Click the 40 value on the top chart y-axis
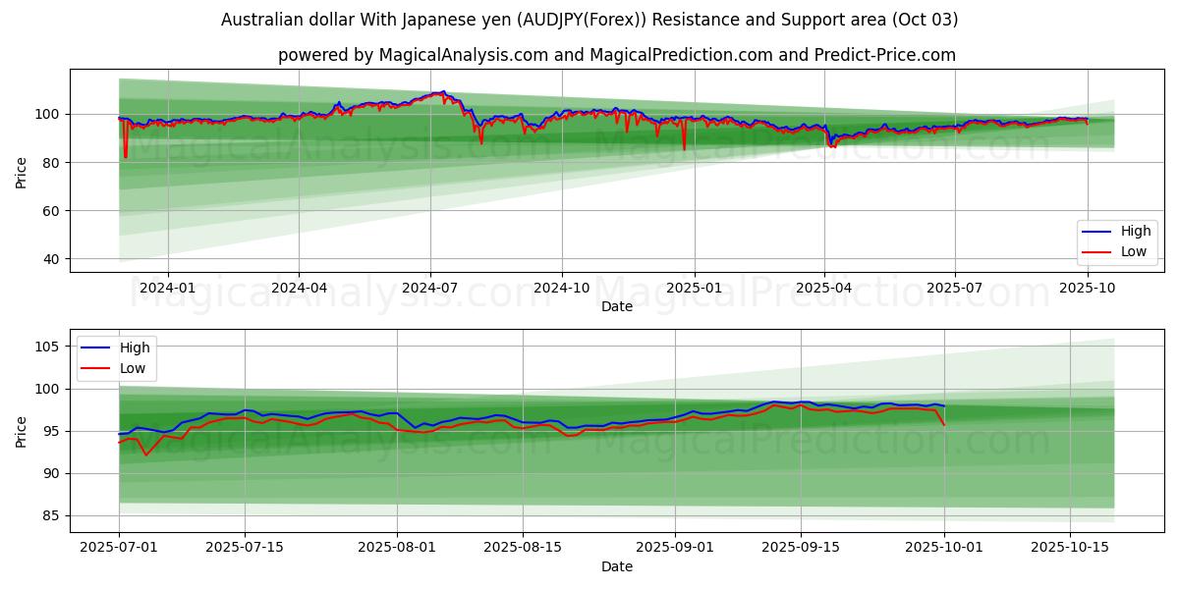This screenshot has height=589, width=1179. [51, 259]
